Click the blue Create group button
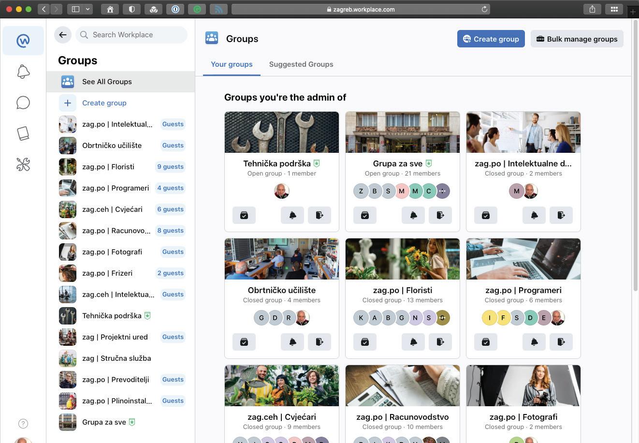 coord(491,39)
